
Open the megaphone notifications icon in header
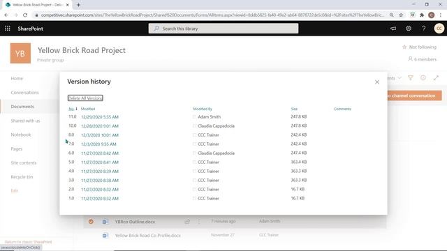pos(393,29)
